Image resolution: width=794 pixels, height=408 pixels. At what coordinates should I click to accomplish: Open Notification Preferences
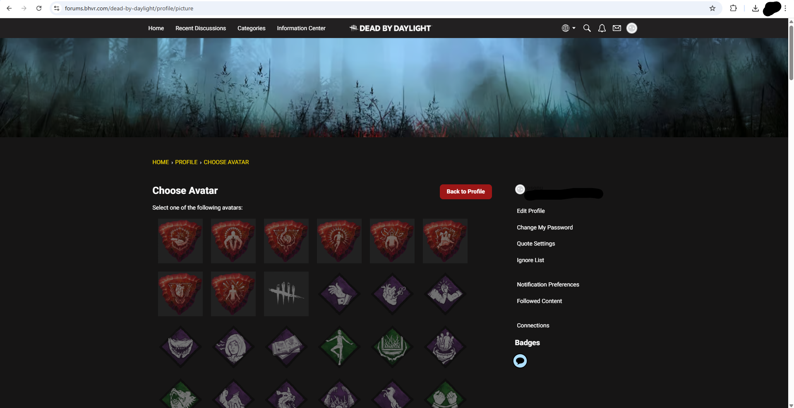pyautogui.click(x=548, y=284)
